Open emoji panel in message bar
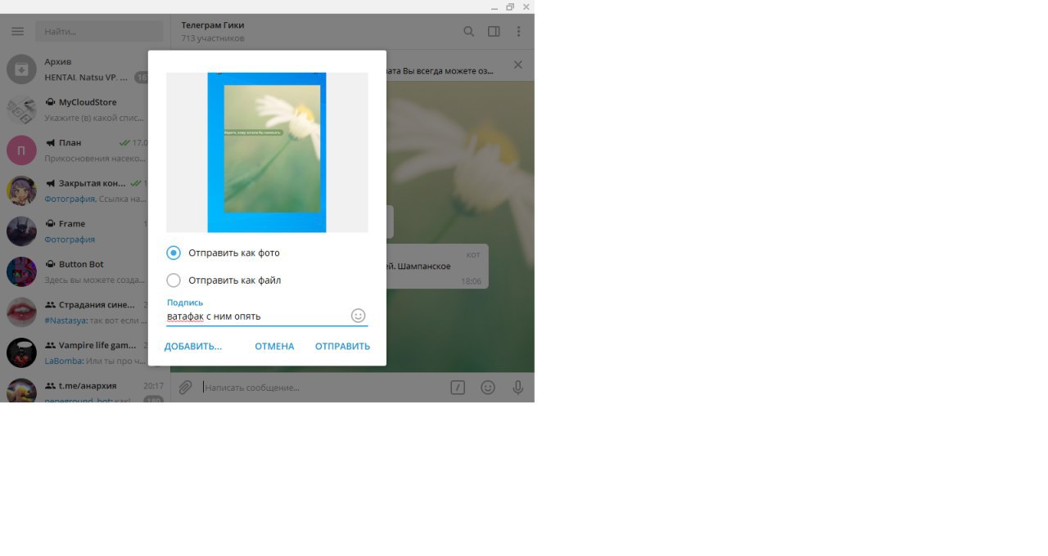The image size is (1048, 556). point(488,388)
